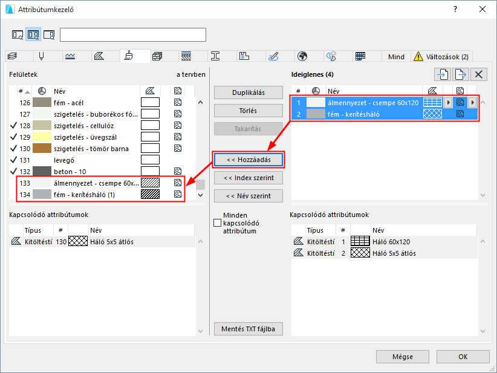Select the beton - 10 row
Image resolution: width=497 pixels, height=373 pixels.
pyautogui.click(x=102, y=172)
